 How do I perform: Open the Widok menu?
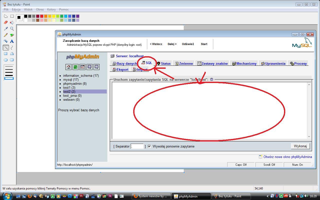point(28,9)
